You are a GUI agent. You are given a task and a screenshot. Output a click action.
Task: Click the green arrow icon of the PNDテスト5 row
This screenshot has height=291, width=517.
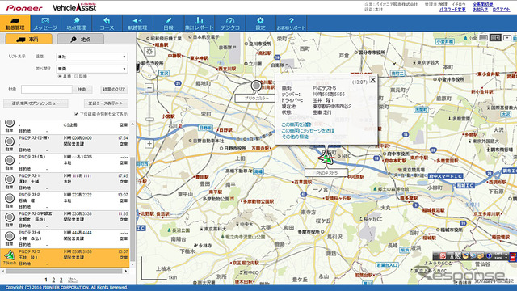pyautogui.click(x=9, y=255)
